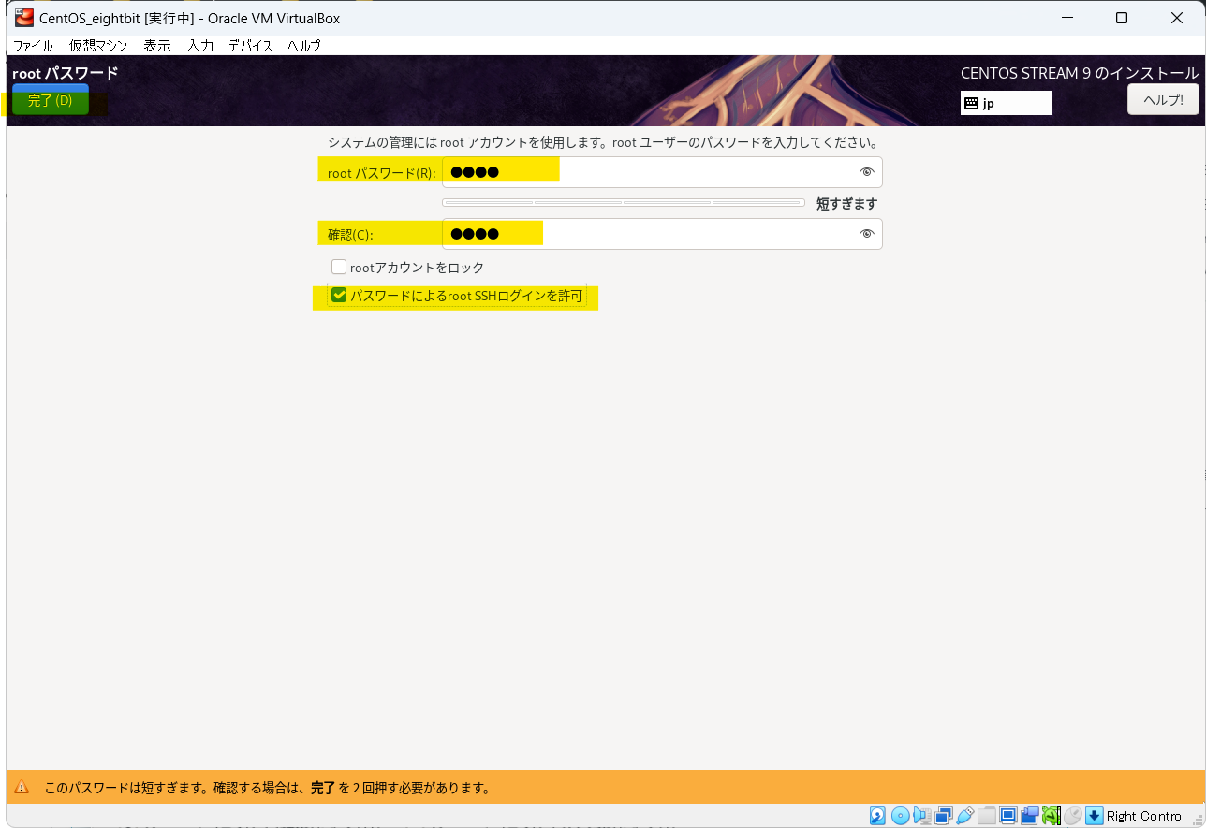Click the 完了(D) button
This screenshot has height=828, width=1206.
tap(51, 100)
